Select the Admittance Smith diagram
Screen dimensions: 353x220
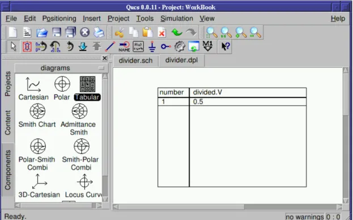pos(78,119)
